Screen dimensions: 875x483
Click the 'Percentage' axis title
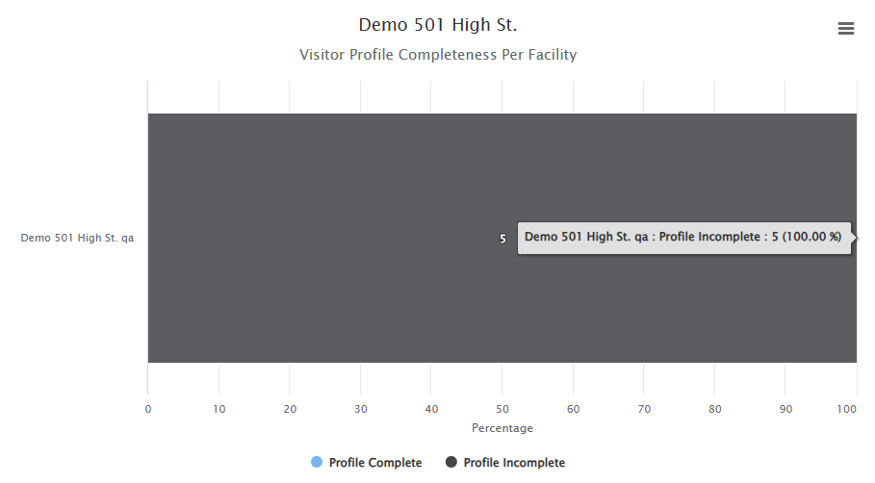point(502,428)
